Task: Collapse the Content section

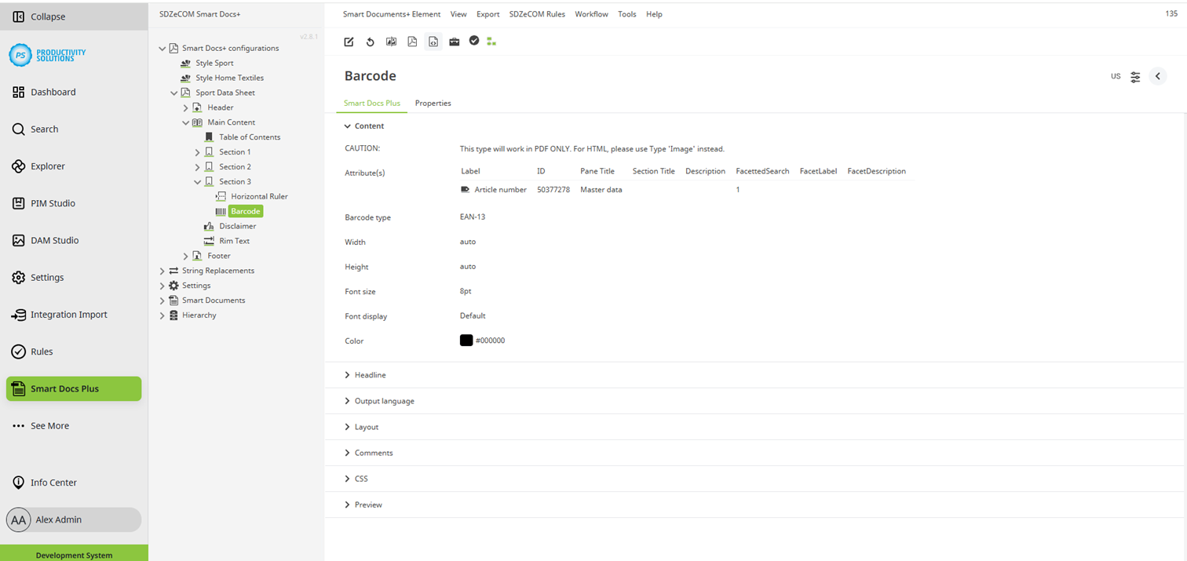Action: (x=364, y=126)
